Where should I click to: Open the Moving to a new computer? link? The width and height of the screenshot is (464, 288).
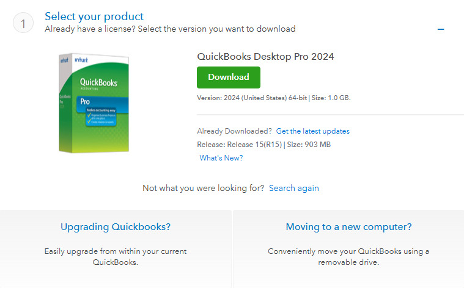coord(348,226)
